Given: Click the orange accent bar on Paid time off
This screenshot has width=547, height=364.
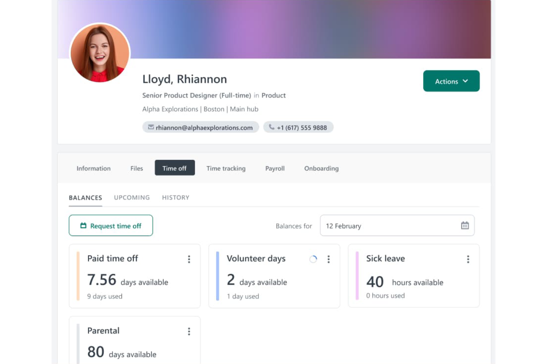Looking at the screenshot, I should (x=78, y=276).
